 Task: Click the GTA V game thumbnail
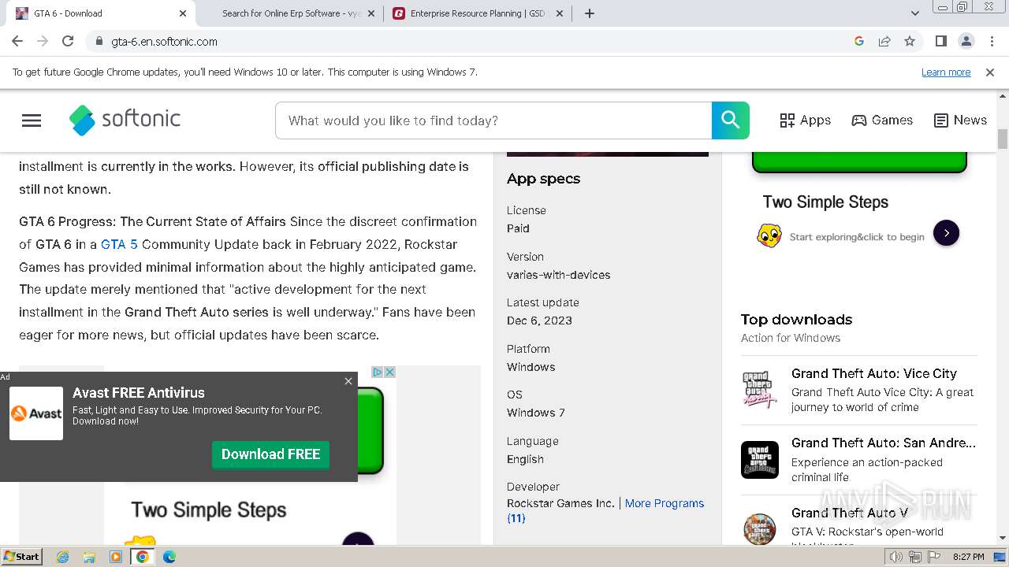pyautogui.click(x=760, y=528)
